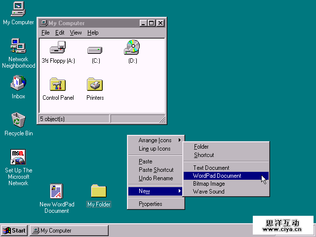
Task: Open the Printers folder icon
Action: pos(95,84)
